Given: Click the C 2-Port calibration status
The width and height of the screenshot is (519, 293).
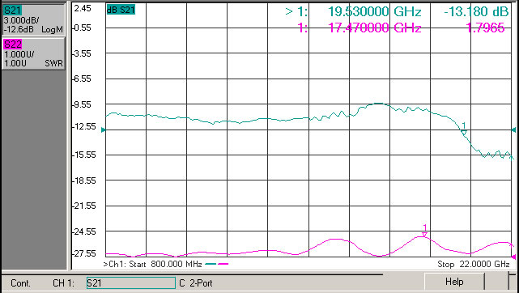Looking at the screenshot, I should 196,283.
